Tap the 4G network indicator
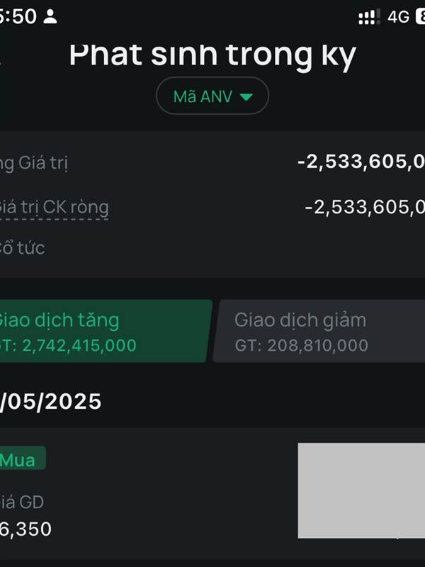425x567 pixels. point(398,17)
